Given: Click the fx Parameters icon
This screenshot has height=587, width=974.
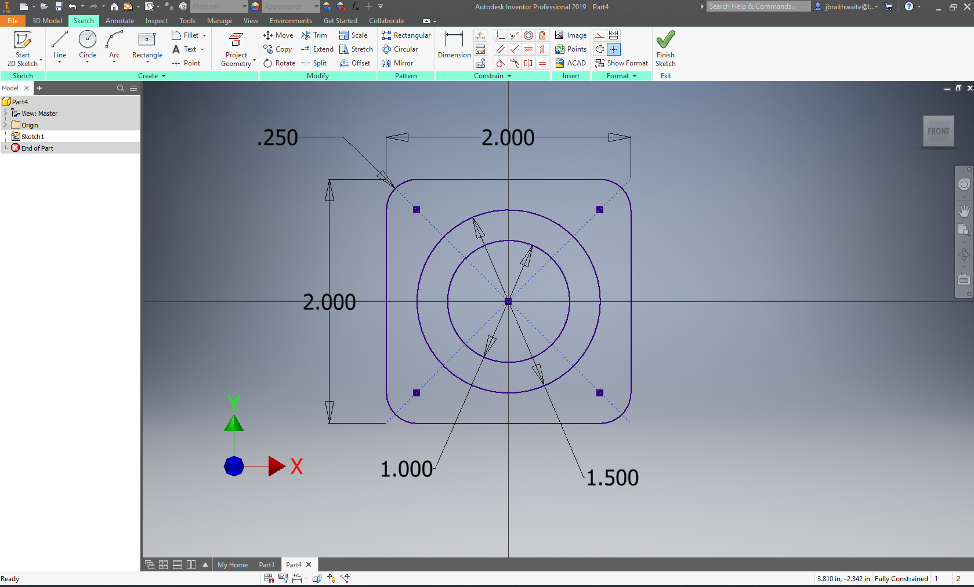Looking at the screenshot, I should [x=355, y=6].
